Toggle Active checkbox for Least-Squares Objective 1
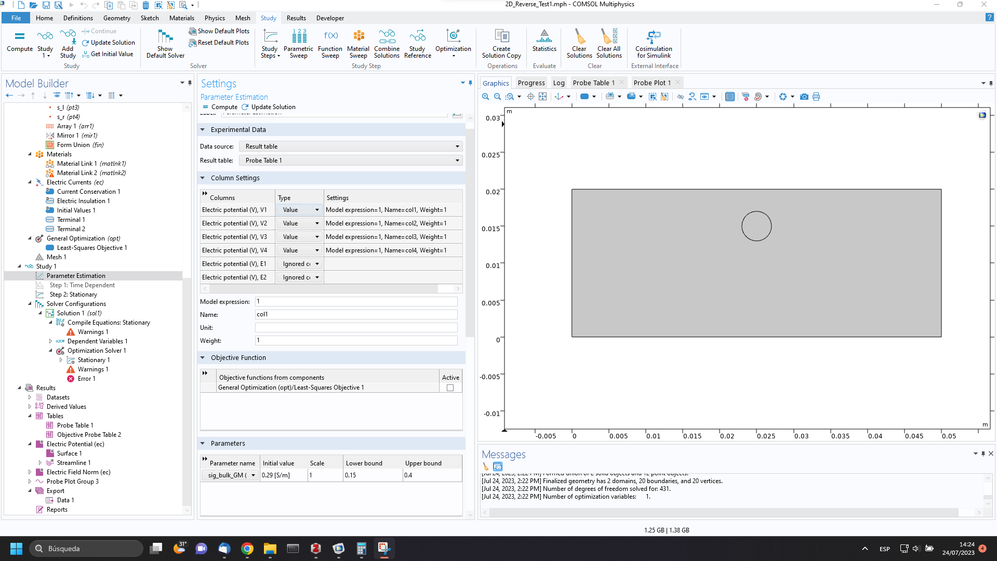The width and height of the screenshot is (997, 561). click(450, 388)
